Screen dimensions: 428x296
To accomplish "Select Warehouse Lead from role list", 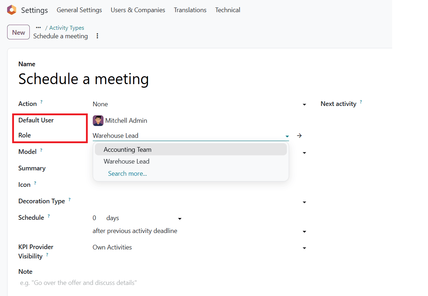I will pyautogui.click(x=191, y=161).
